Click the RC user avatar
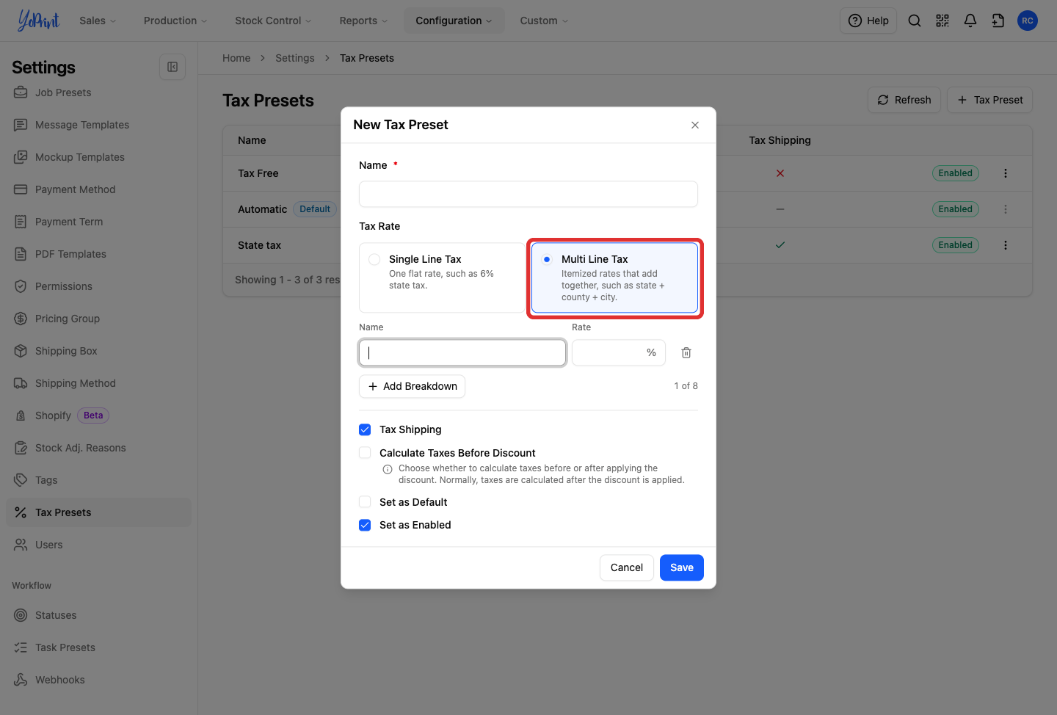 click(x=1028, y=21)
